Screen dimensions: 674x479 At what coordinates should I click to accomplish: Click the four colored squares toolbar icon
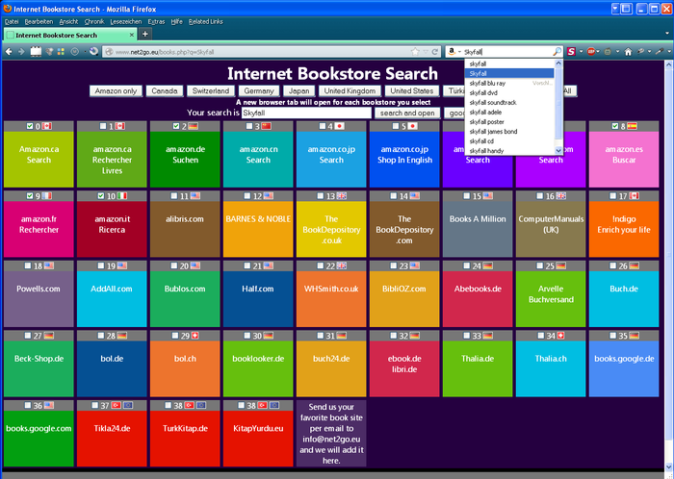[x=61, y=52]
